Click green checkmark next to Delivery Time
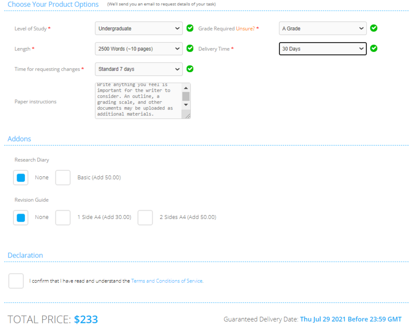The image size is (409, 332). point(374,48)
